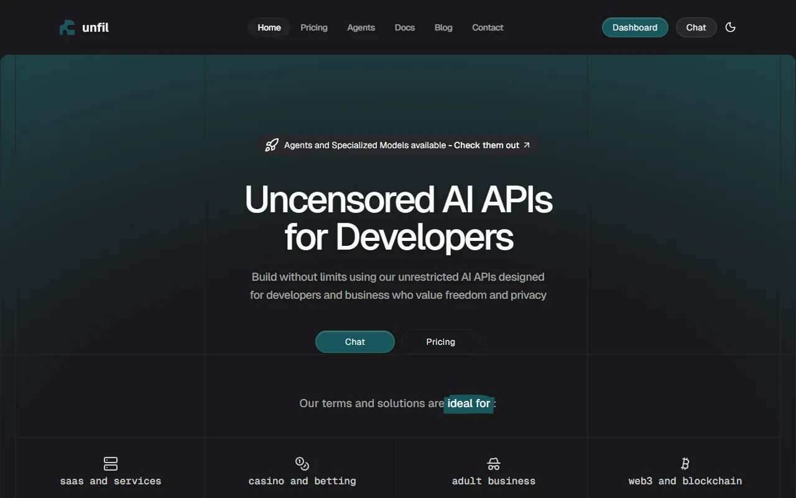Open Docs from the top menu
Viewport: 796px width, 498px height.
405,27
